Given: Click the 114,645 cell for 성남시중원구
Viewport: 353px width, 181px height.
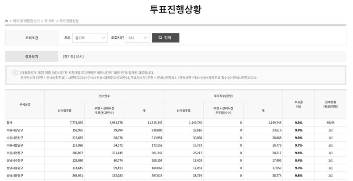Looking at the screenshot, I should (x=78, y=168).
